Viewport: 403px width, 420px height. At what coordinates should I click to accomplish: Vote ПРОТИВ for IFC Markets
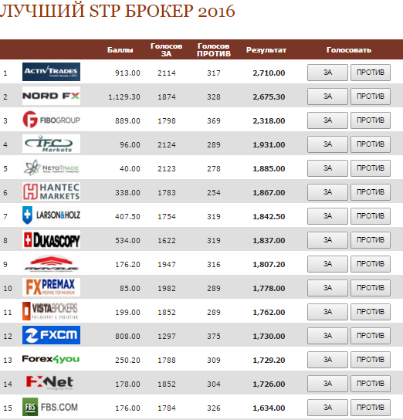click(x=371, y=144)
